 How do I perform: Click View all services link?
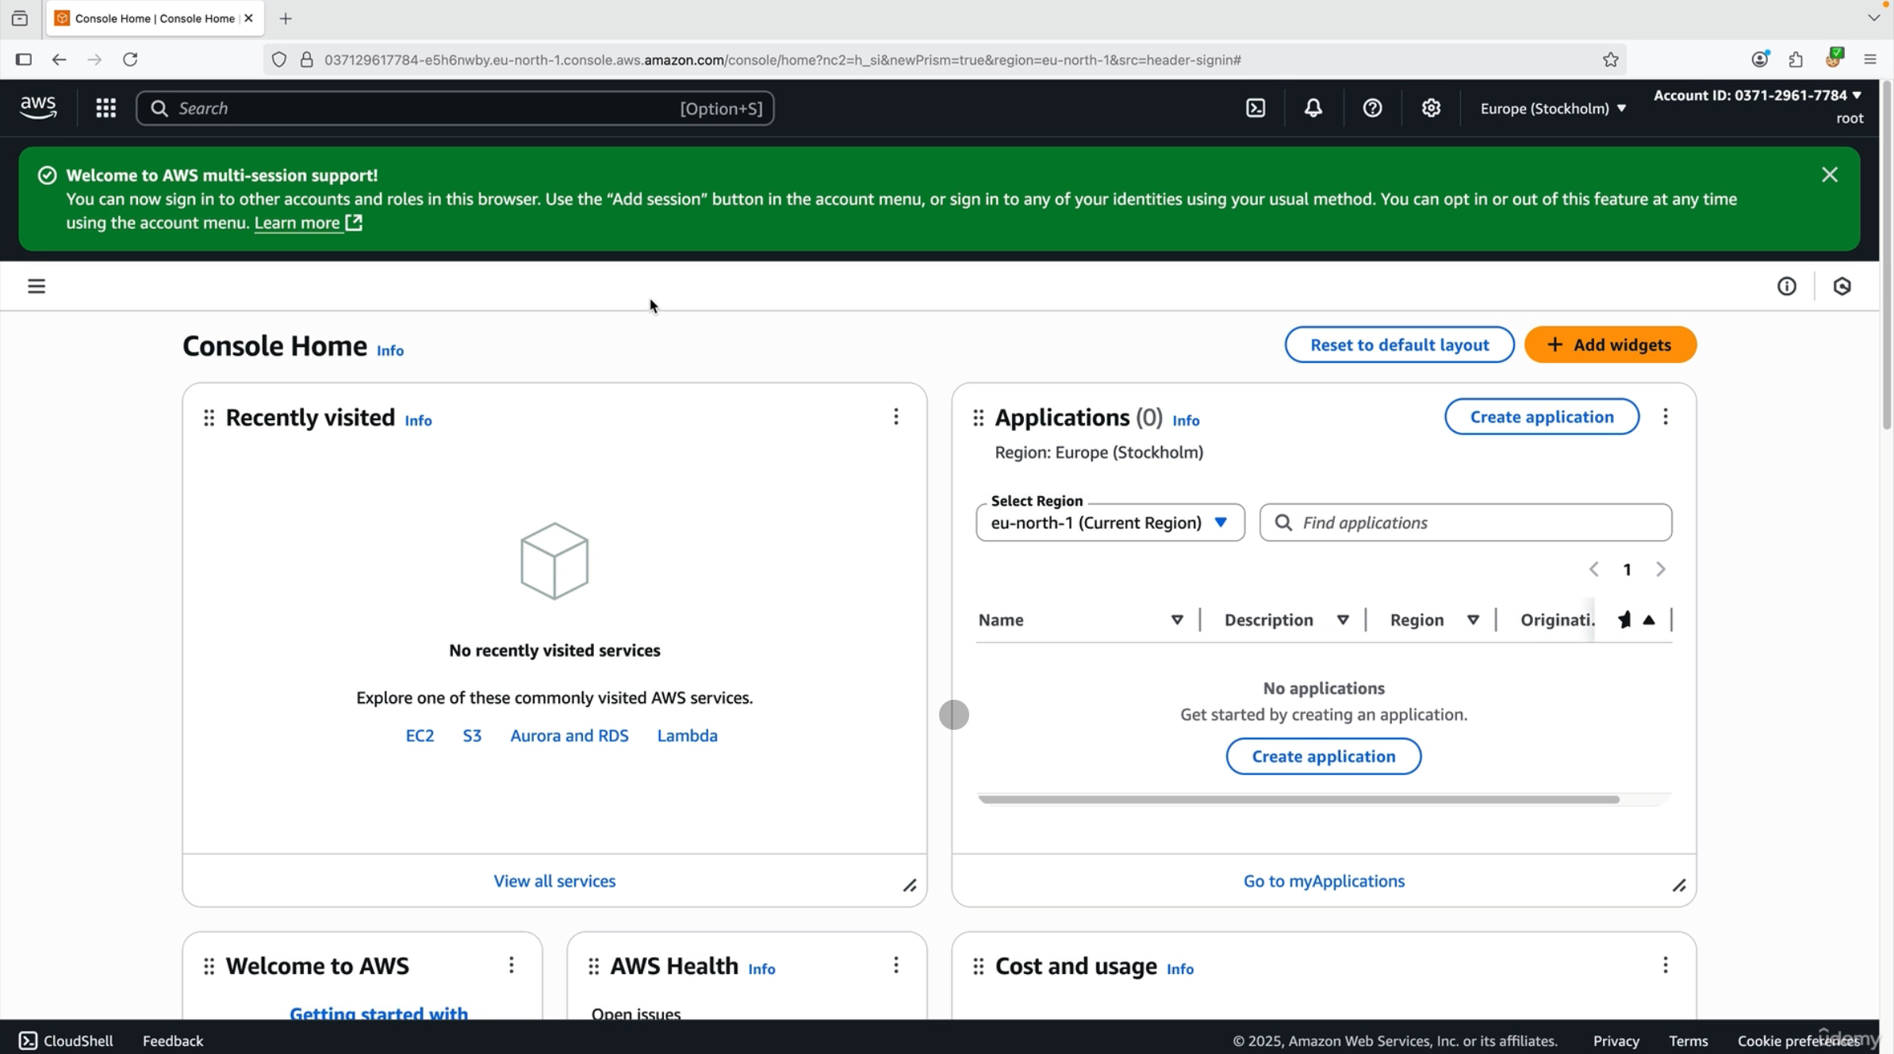point(554,881)
